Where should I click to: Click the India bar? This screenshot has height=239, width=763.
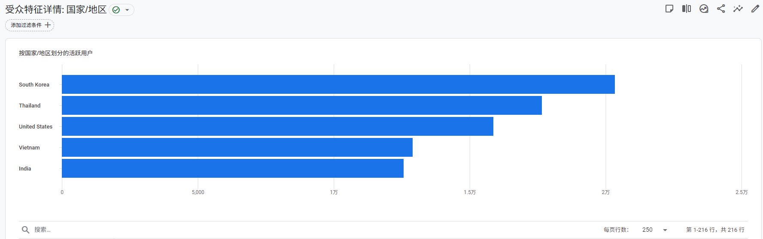(232, 168)
